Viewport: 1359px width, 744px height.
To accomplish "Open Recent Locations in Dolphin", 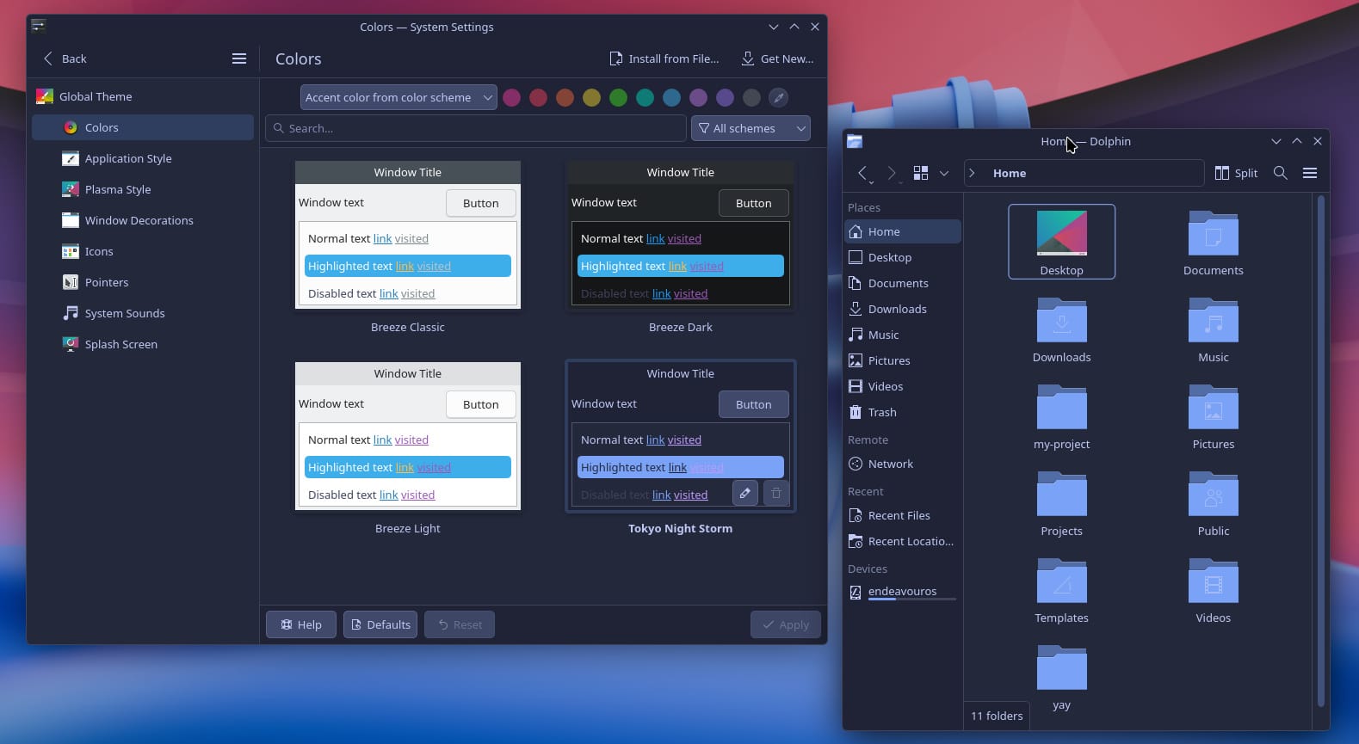I will coord(902,541).
